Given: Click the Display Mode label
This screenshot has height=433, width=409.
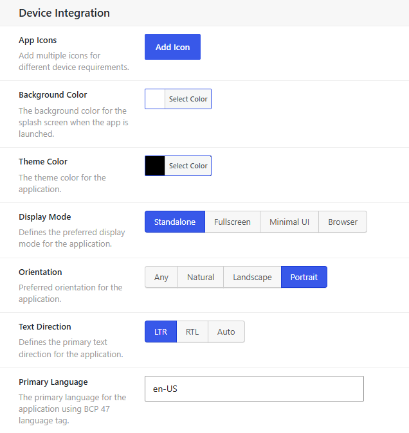Looking at the screenshot, I should click(45, 217).
